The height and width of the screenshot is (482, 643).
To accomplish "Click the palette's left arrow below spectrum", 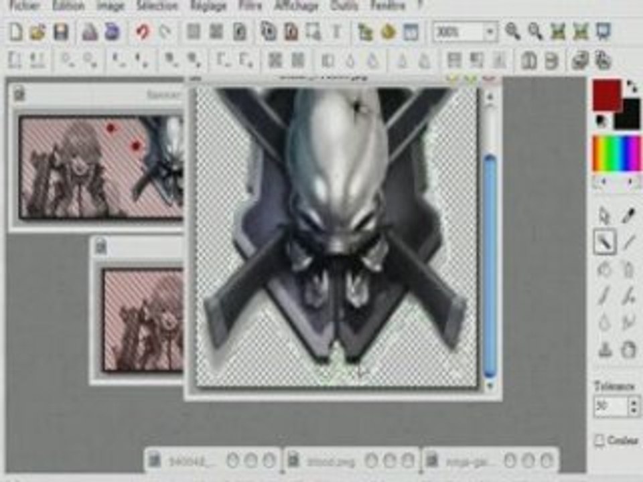I will (602, 181).
